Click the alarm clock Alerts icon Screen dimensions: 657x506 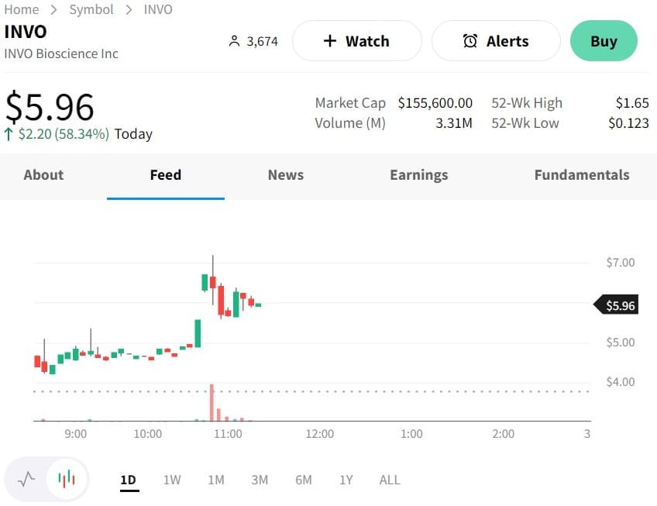(x=470, y=41)
